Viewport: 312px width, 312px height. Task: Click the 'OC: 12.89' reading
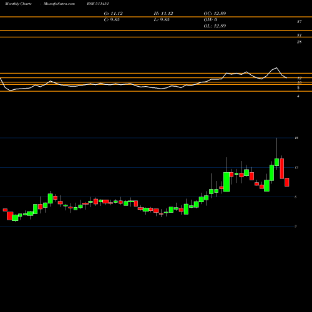pyautogui.click(x=215, y=14)
